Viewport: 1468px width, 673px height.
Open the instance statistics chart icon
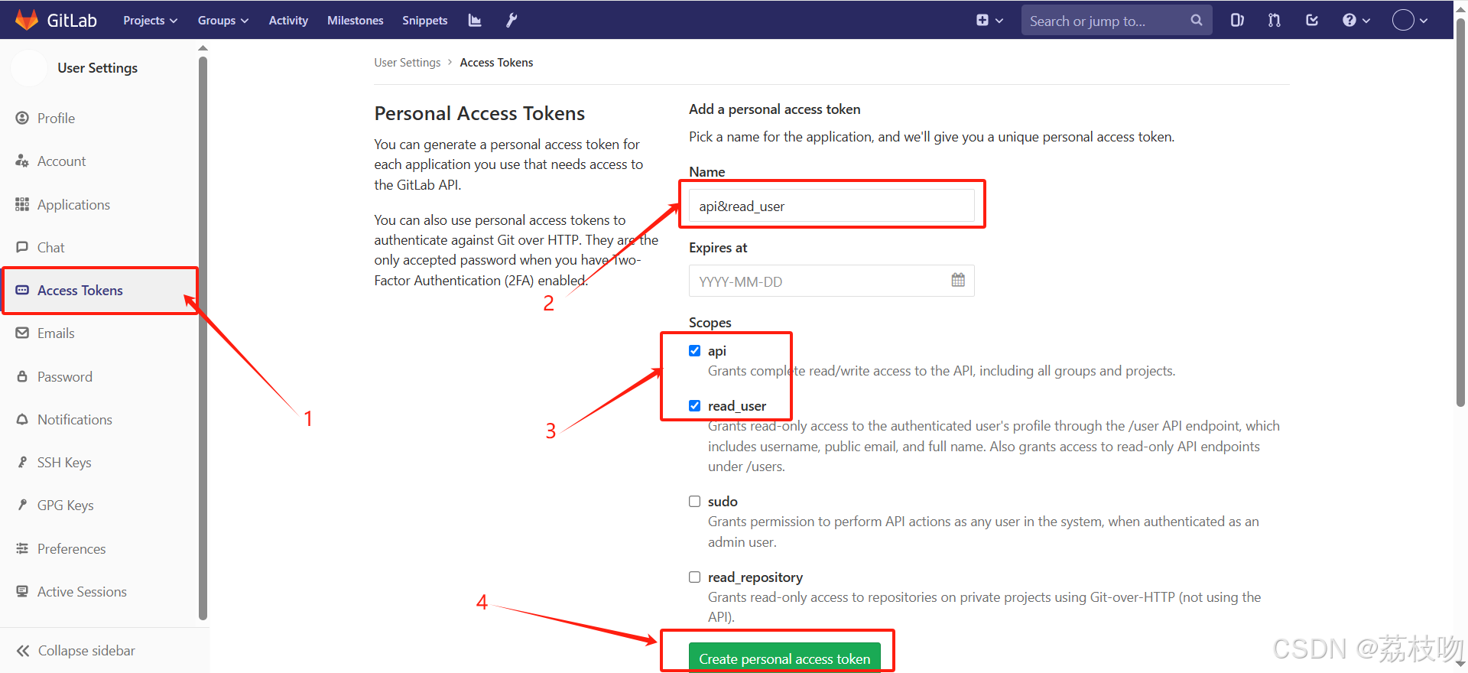tap(475, 21)
